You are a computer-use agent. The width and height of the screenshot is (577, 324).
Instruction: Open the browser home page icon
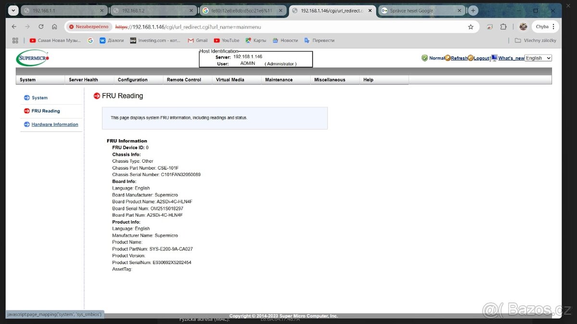tap(54, 27)
